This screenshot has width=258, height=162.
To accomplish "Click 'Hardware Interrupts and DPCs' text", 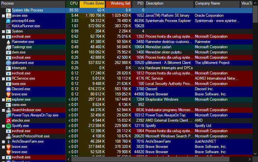I will [x=169, y=68].
